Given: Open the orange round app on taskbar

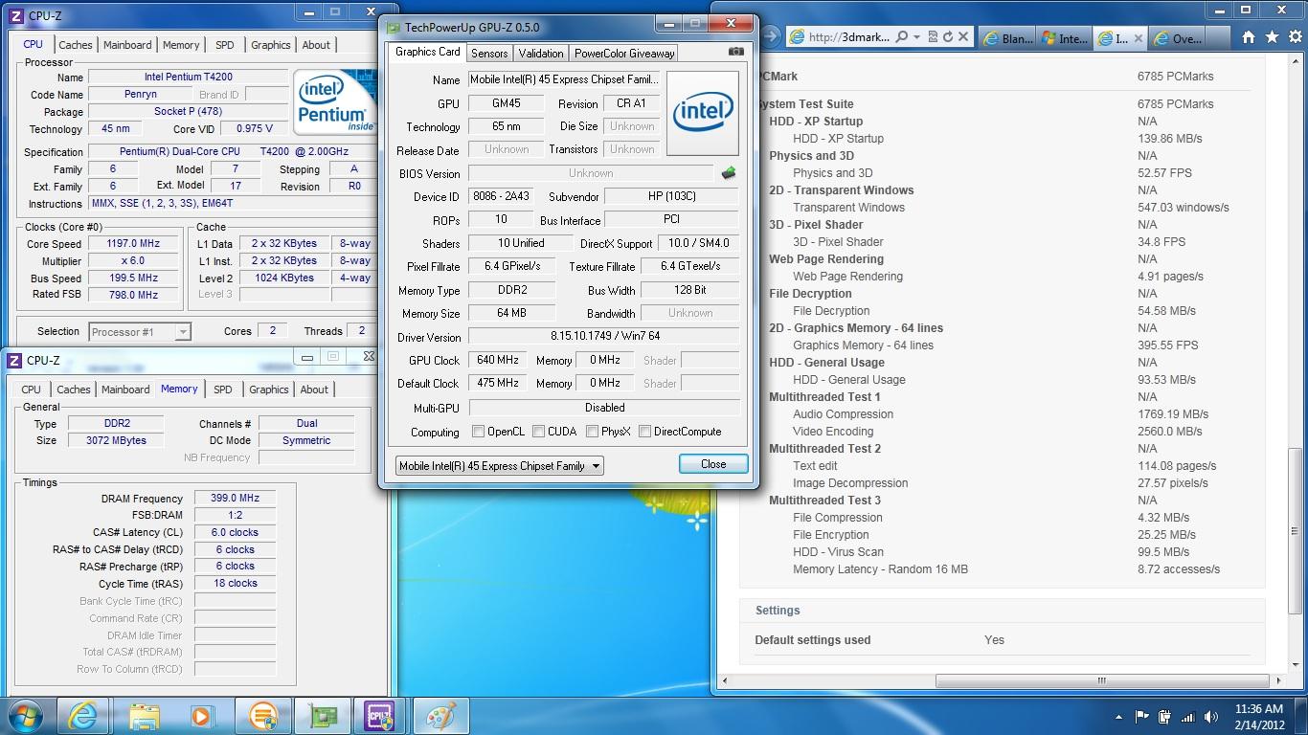Looking at the screenshot, I should (x=262, y=716).
